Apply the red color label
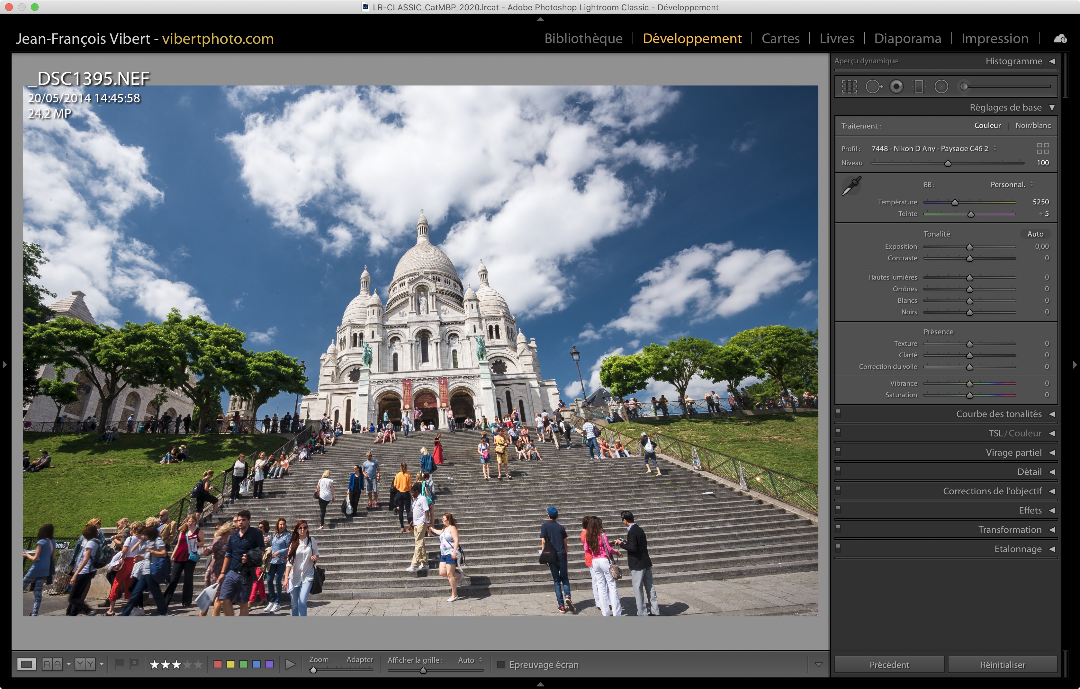The image size is (1080, 689). point(218,664)
